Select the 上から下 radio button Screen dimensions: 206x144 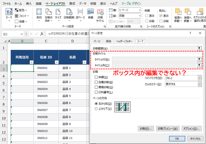tap(96, 109)
